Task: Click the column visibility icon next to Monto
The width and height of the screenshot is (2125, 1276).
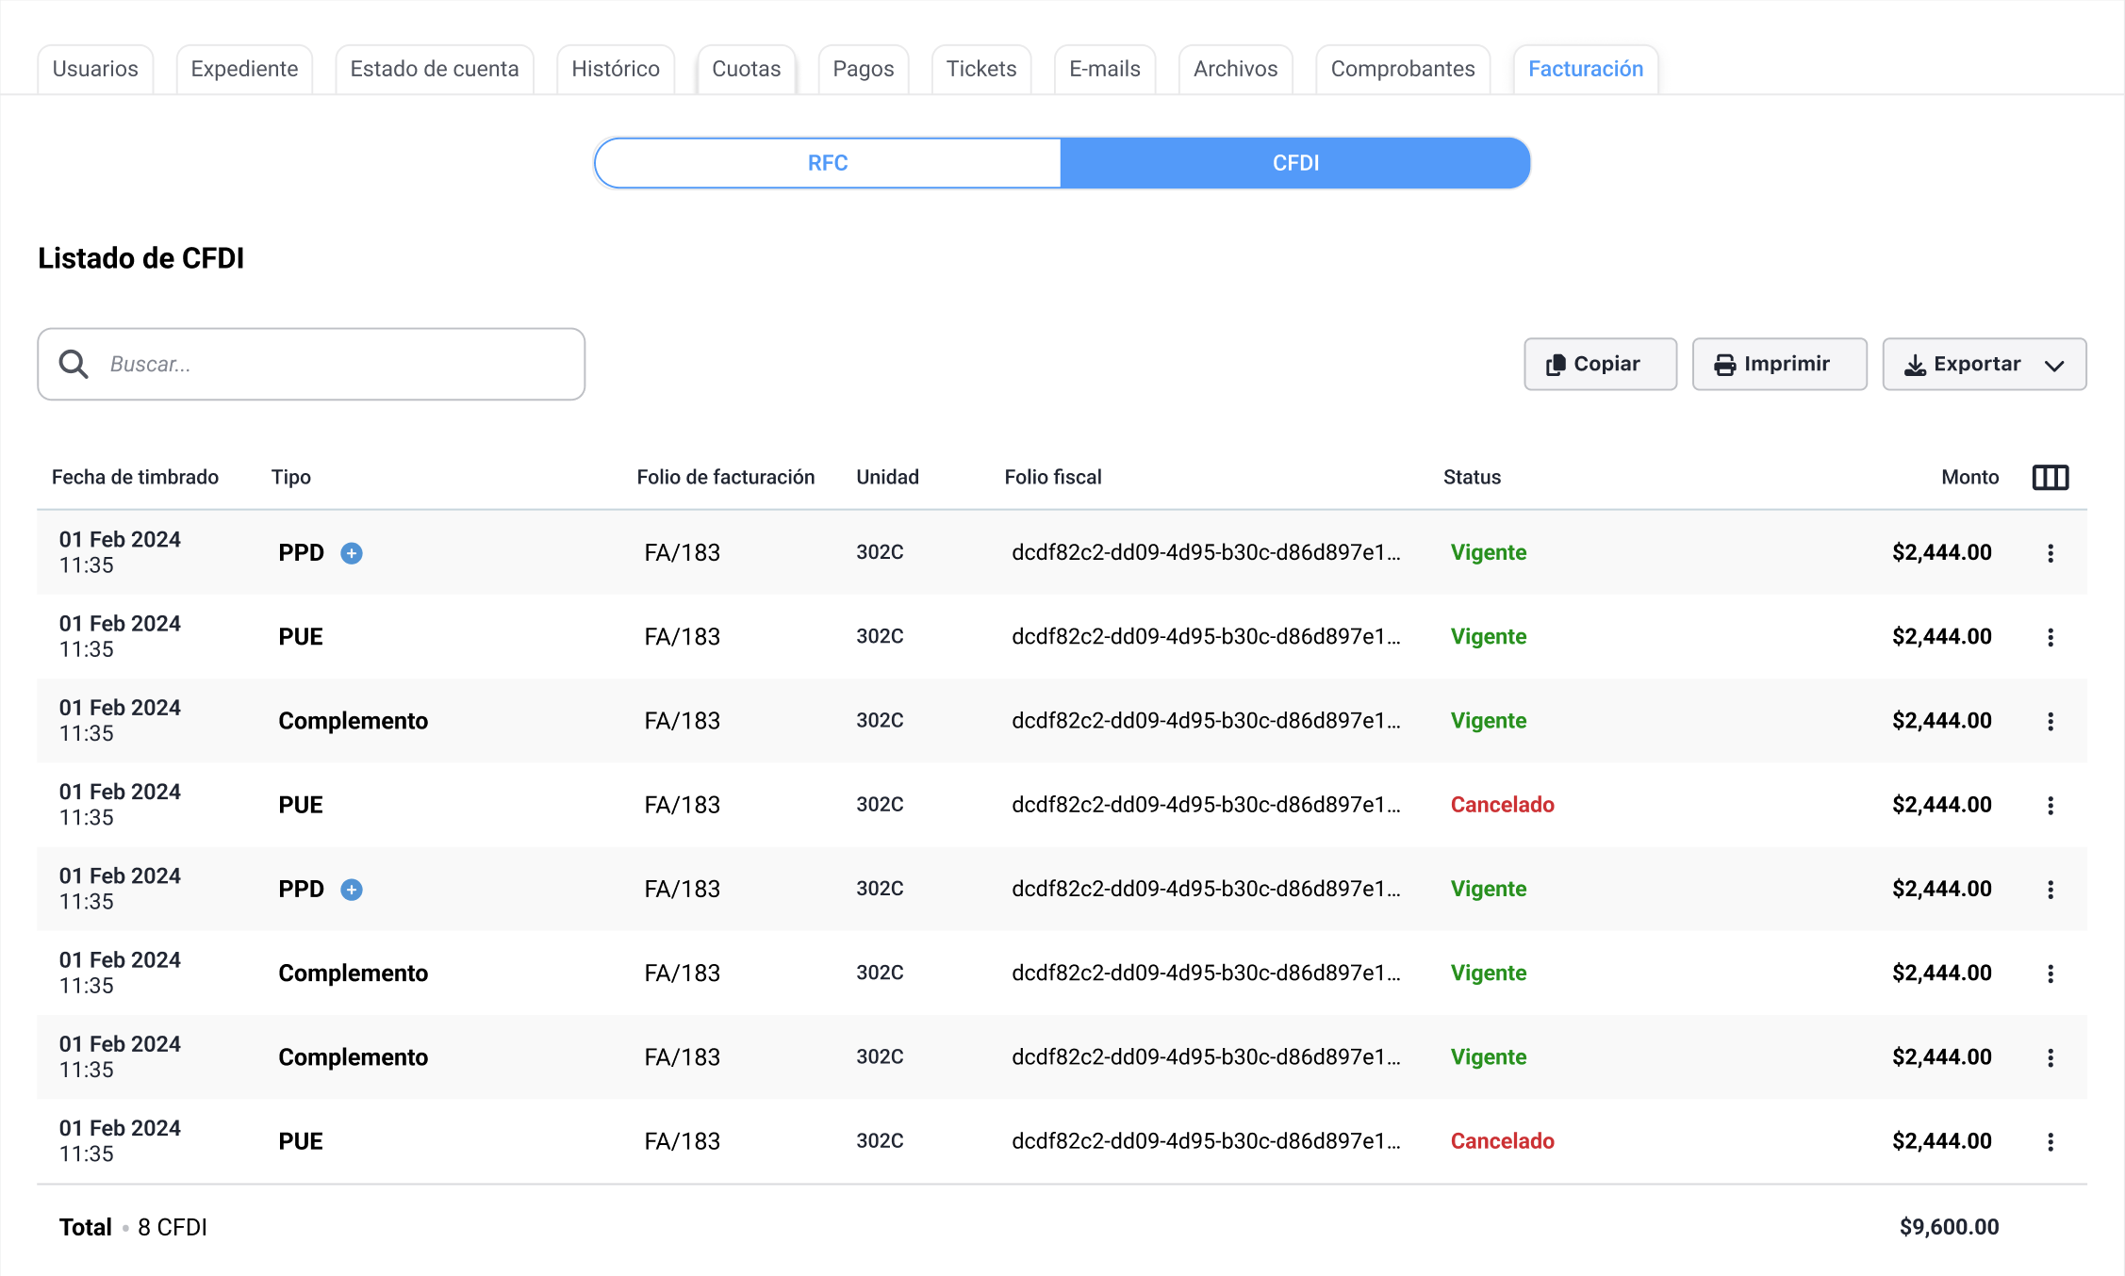Action: click(x=2050, y=477)
